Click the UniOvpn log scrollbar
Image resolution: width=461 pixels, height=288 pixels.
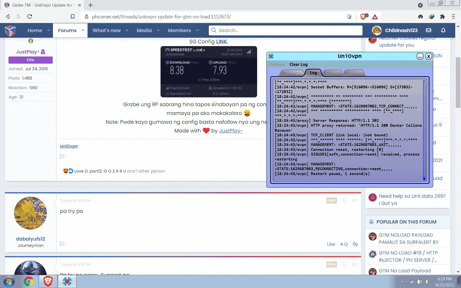(424, 130)
